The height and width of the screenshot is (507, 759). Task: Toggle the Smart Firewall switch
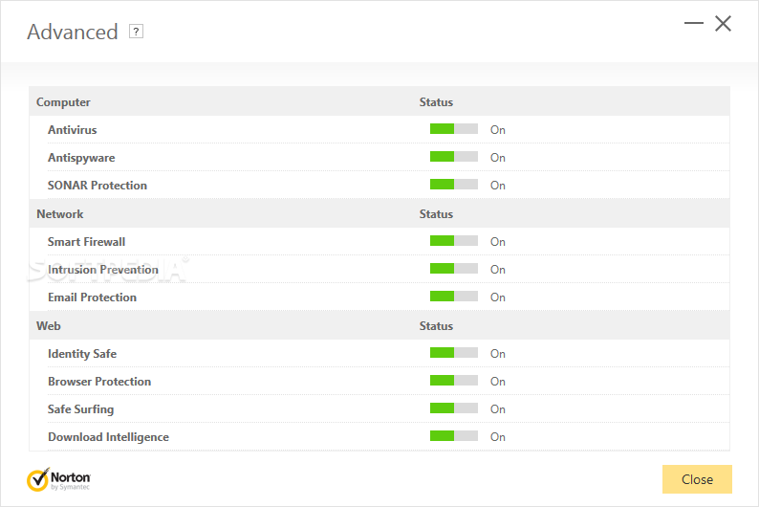453,241
